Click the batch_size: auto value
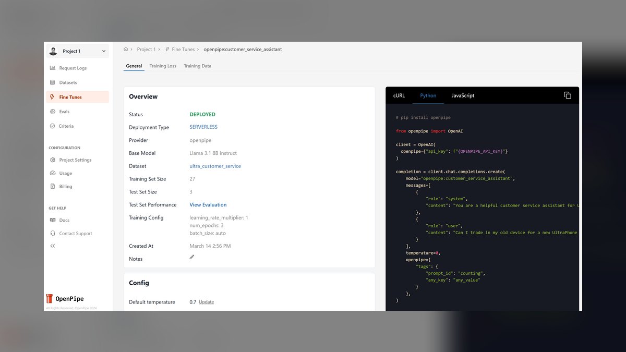This screenshot has width=626, height=352. coord(208,233)
